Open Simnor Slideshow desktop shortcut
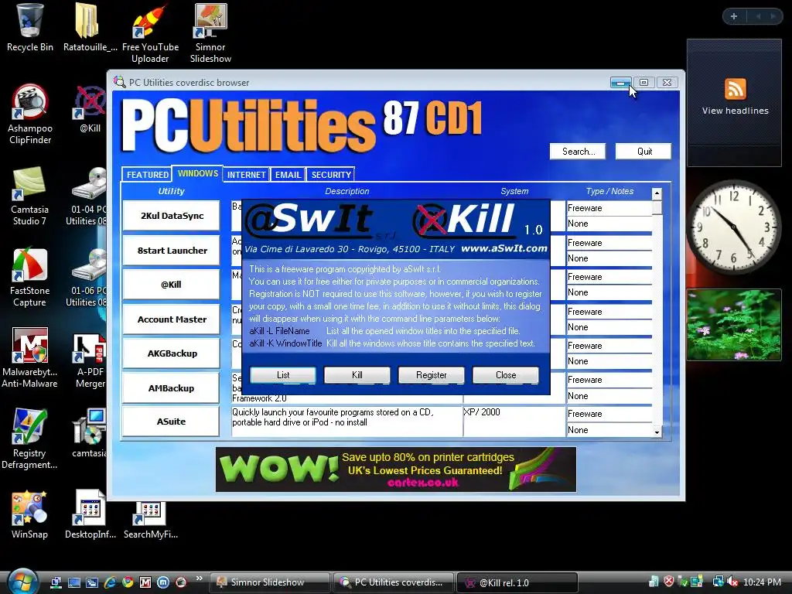The width and height of the screenshot is (792, 594). coord(210,33)
